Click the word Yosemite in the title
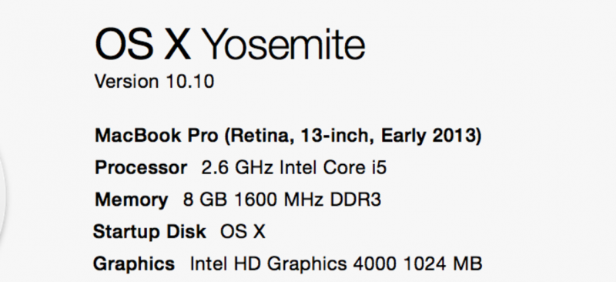This screenshot has width=616, height=282. [x=285, y=46]
